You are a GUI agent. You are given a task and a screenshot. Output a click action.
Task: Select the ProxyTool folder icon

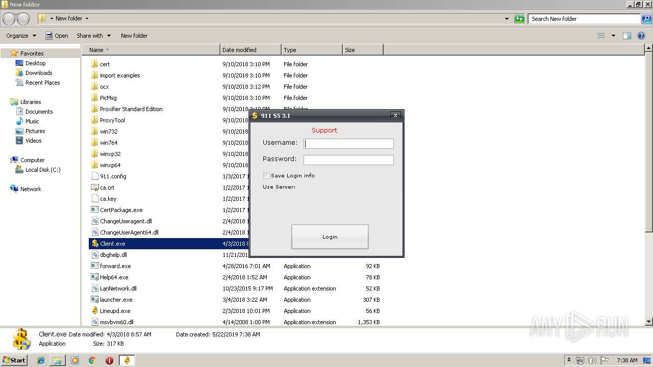(94, 120)
